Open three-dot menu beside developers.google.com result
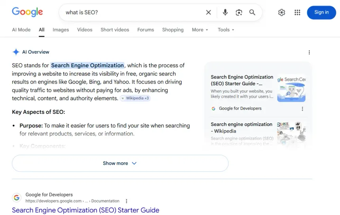 127,201
